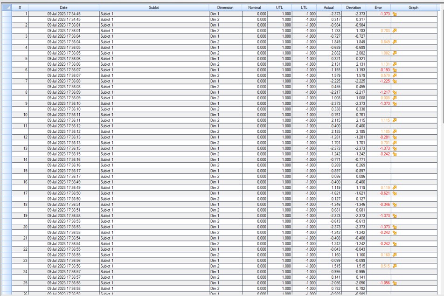
Task: Select row number 25 cell
Action: (20, 283)
